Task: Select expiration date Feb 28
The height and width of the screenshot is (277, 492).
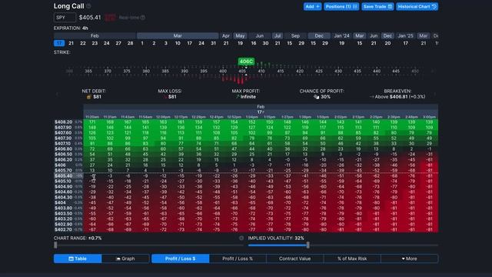Action: click(130, 43)
